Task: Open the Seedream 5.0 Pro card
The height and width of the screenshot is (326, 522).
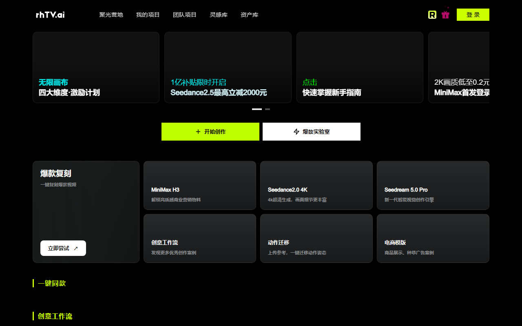Action: click(433, 185)
